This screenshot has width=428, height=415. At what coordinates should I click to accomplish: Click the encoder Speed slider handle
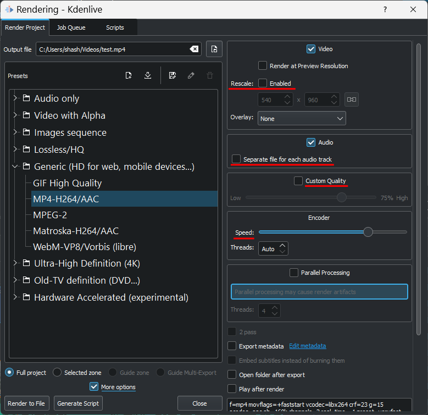368,233
